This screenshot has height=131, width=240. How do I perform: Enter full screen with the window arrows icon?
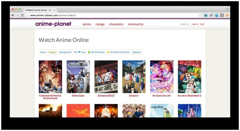(227, 9)
